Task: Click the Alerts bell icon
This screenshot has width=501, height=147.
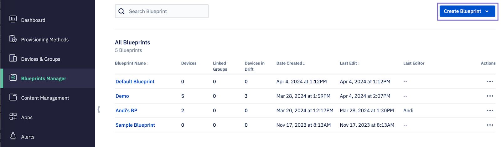Action: 13,136
